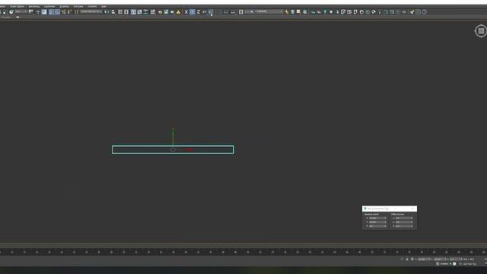The image size is (487, 274).
Task: Open the selection filter dropdown in toolbar
Action: [21, 12]
